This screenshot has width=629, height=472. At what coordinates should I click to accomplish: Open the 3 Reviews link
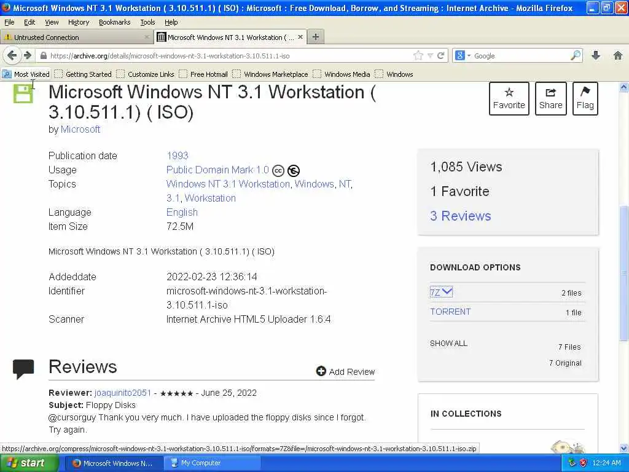(x=461, y=216)
